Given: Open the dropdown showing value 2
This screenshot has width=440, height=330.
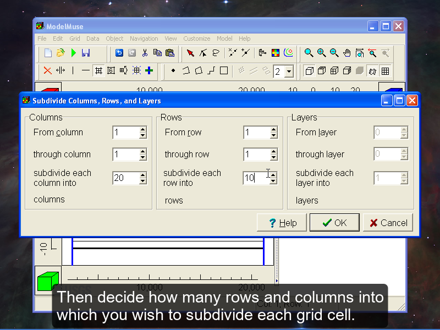Looking at the screenshot, I should 289,71.
